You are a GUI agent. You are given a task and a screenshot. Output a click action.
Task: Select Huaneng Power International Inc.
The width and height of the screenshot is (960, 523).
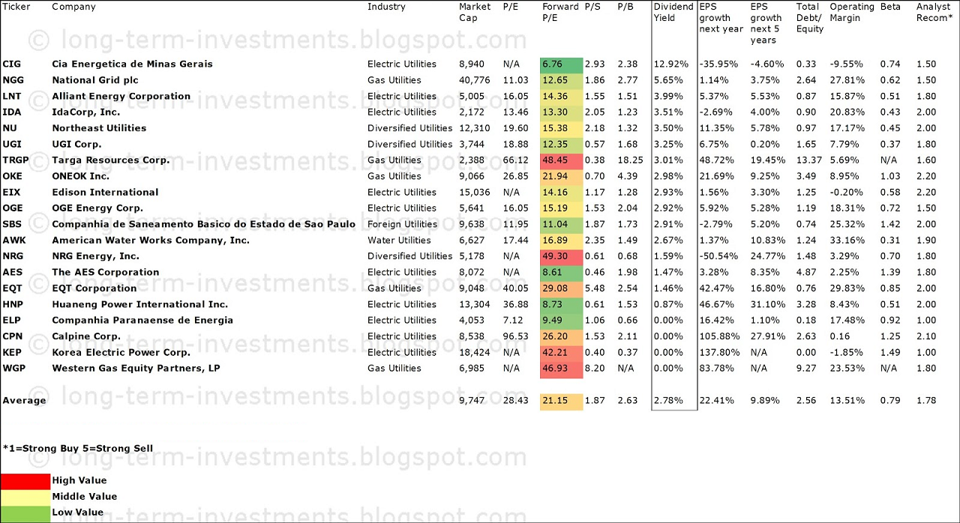click(x=140, y=304)
